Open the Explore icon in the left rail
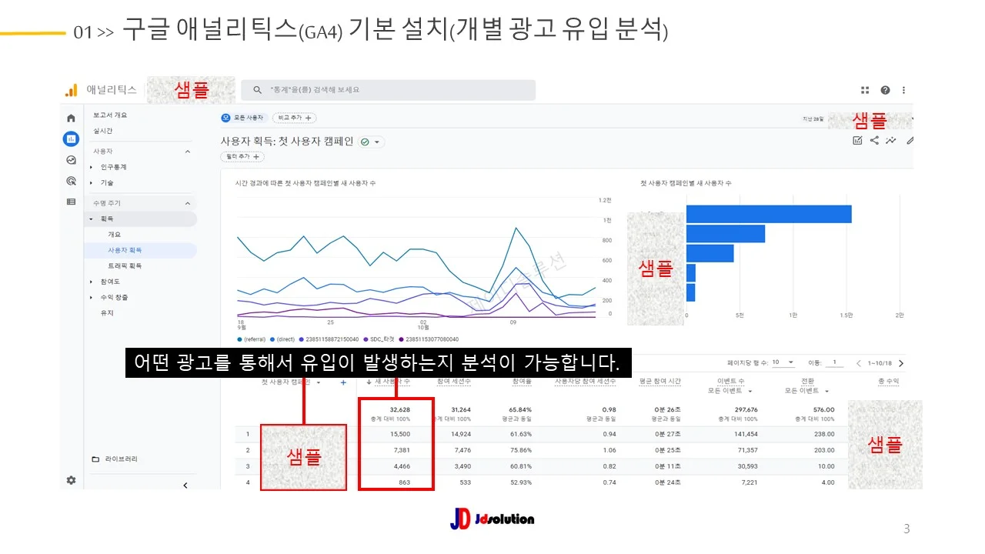The height and width of the screenshot is (554, 985). tap(71, 160)
